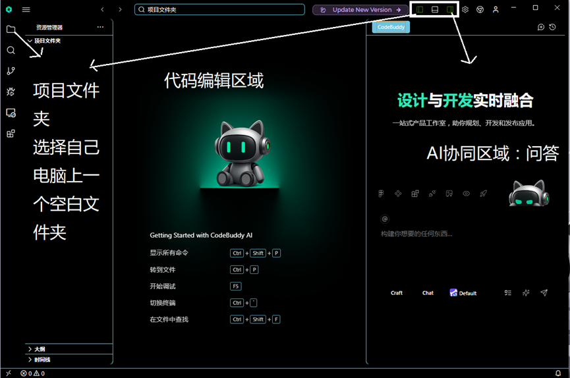Viewport: 570px width, 378px height.
Task: Click the 显示所有命令 shortcut row
Action: pyautogui.click(x=215, y=253)
